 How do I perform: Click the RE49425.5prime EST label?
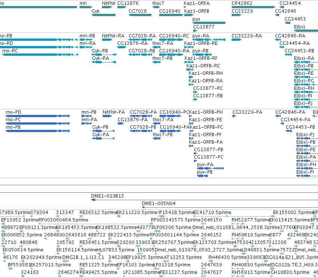click(98, 272)
